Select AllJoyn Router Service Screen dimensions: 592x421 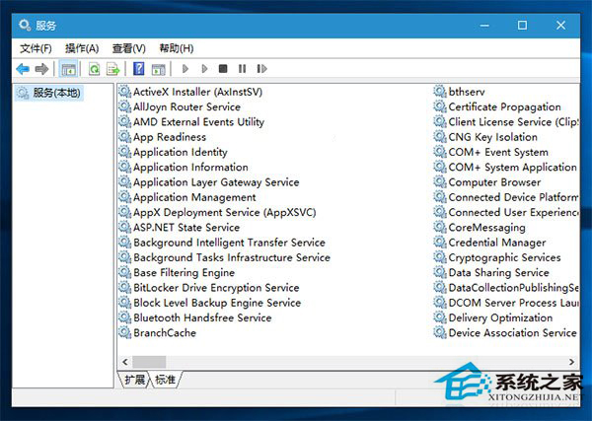click(x=180, y=106)
